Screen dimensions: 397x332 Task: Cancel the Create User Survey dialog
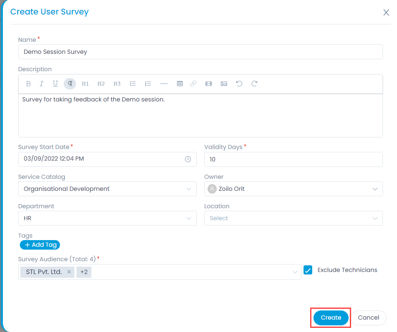pos(368,318)
